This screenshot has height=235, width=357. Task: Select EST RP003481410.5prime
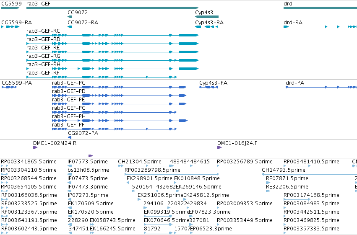(311, 162)
